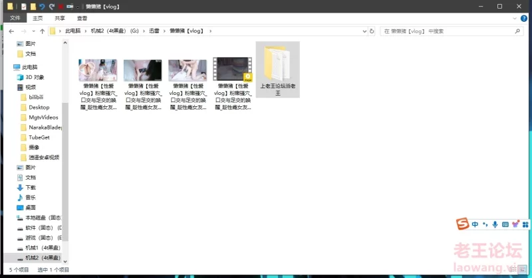Toggle the punctuation mode on the IME bar
Image resolution: width=532 pixels, height=278 pixels.
pos(485,224)
